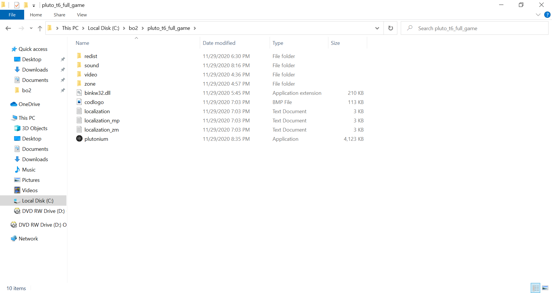Select bo2 in Quick access
The height and width of the screenshot is (293, 552).
tap(27, 90)
